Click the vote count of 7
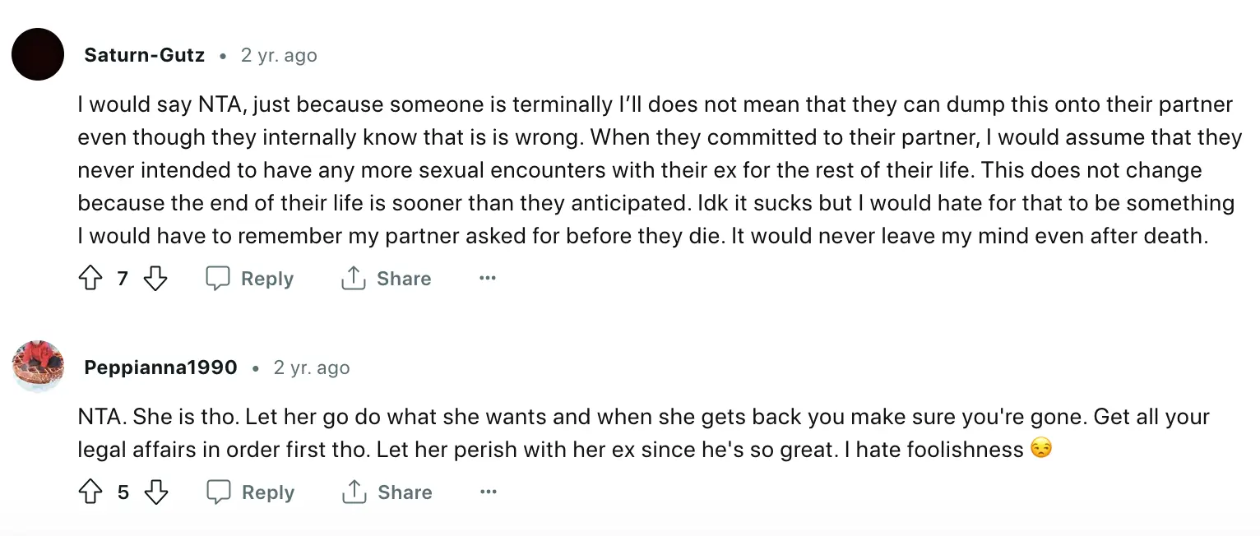Viewport: 1260px width, 536px height. 123,279
